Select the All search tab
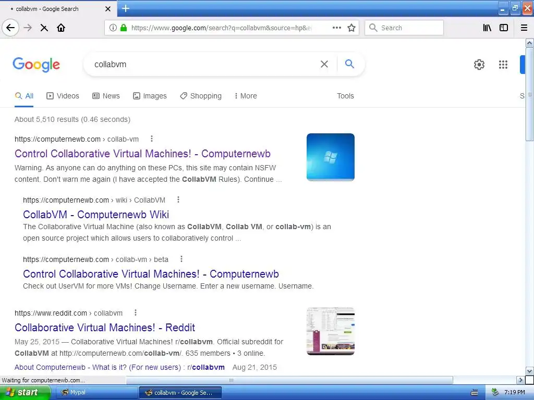The height and width of the screenshot is (400, 534). pyautogui.click(x=24, y=96)
